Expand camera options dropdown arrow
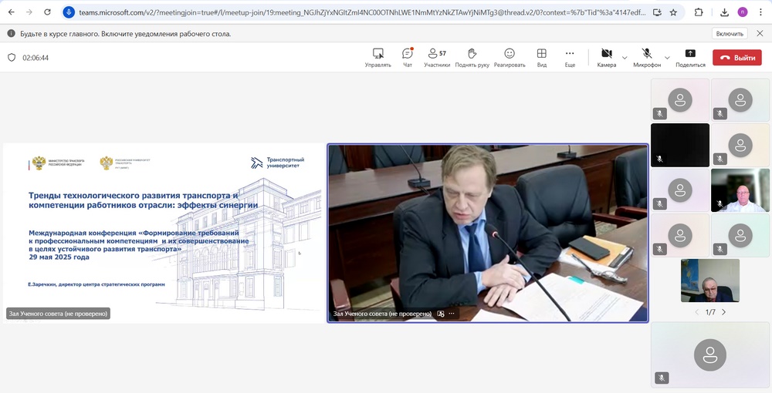 point(625,58)
